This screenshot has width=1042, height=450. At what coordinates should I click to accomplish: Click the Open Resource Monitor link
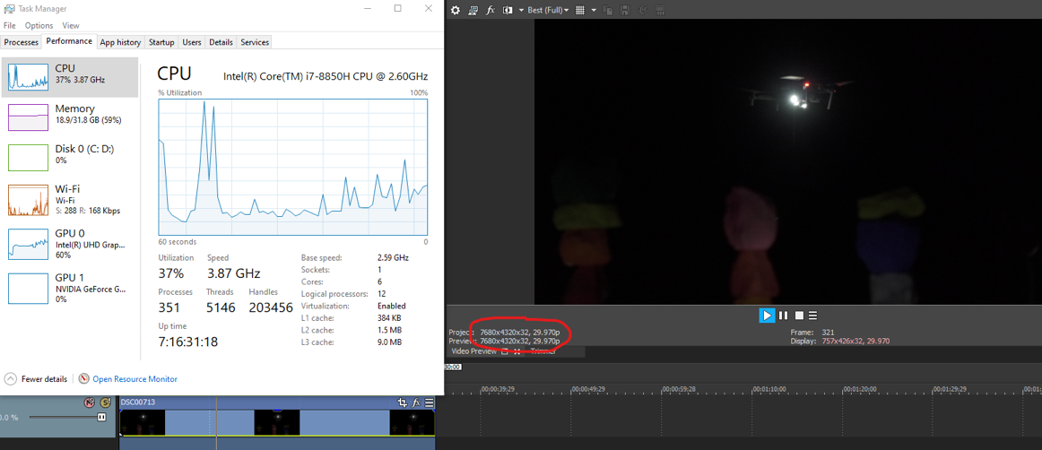pyautogui.click(x=135, y=379)
